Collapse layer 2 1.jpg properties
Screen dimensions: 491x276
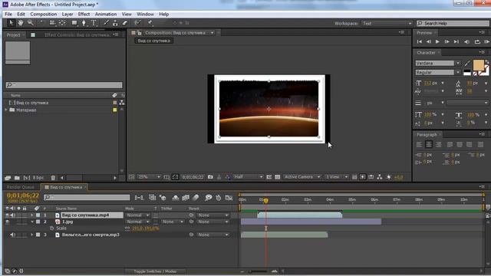[31, 222]
